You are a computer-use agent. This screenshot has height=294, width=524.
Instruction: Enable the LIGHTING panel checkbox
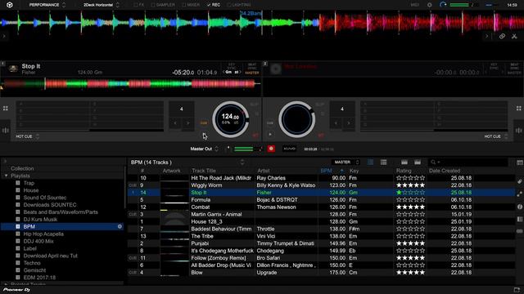pyautogui.click(x=229, y=5)
